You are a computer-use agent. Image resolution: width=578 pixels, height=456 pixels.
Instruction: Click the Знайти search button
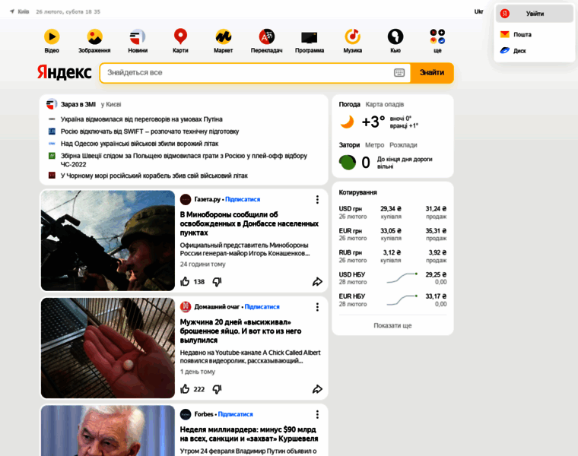click(x=432, y=72)
